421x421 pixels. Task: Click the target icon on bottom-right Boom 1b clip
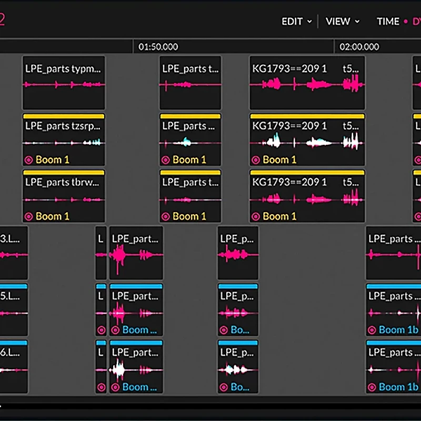373,387
